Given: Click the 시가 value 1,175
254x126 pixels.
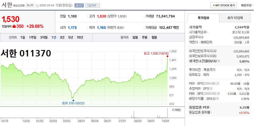Looking at the screenshot, I should click(x=72, y=28).
